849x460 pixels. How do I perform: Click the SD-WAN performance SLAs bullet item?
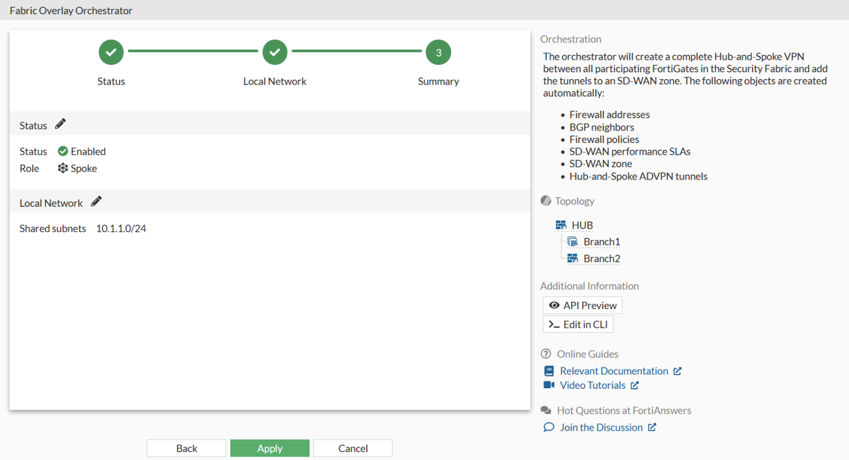[630, 151]
